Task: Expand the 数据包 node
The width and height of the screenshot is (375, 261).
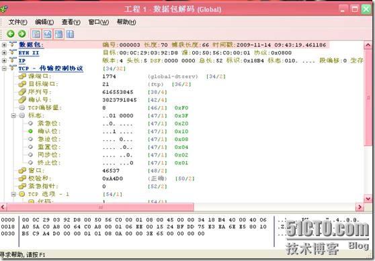Action: [x=4, y=45]
